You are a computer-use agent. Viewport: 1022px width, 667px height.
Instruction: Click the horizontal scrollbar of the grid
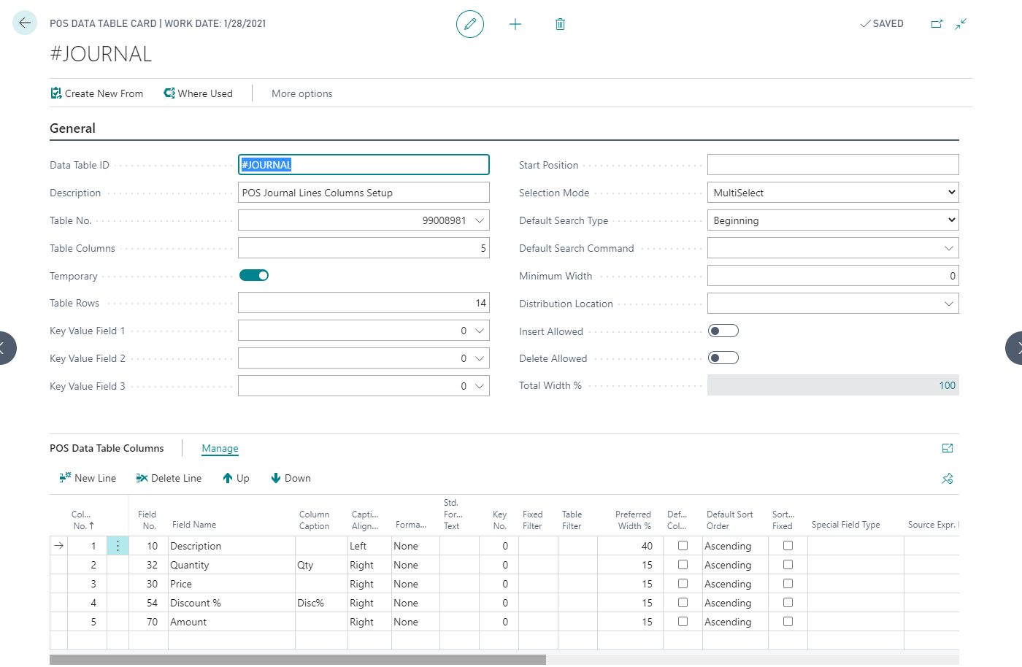click(298, 660)
